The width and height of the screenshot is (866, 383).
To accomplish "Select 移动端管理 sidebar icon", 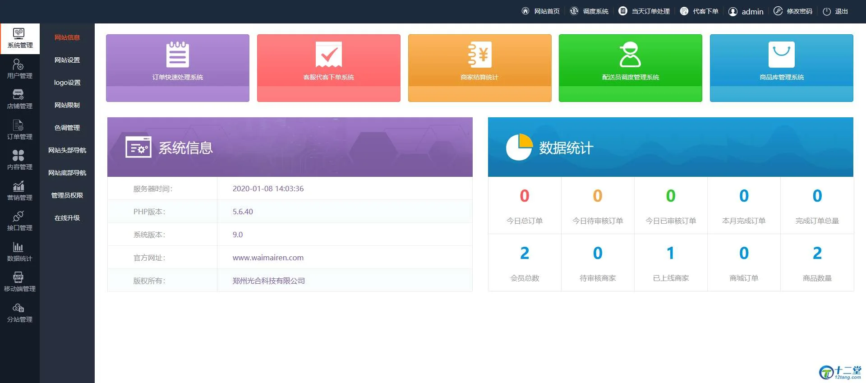I will (19, 282).
